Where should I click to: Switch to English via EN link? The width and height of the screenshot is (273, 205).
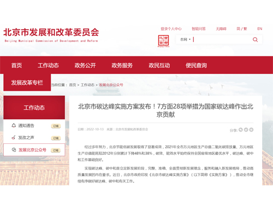pos(260,29)
